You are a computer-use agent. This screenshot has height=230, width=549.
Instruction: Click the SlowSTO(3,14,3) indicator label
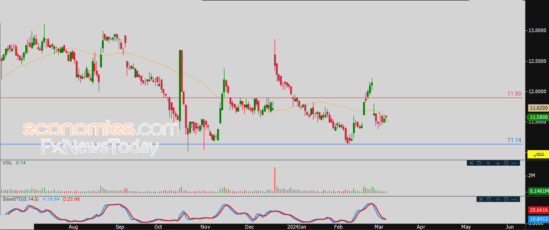click(x=21, y=199)
